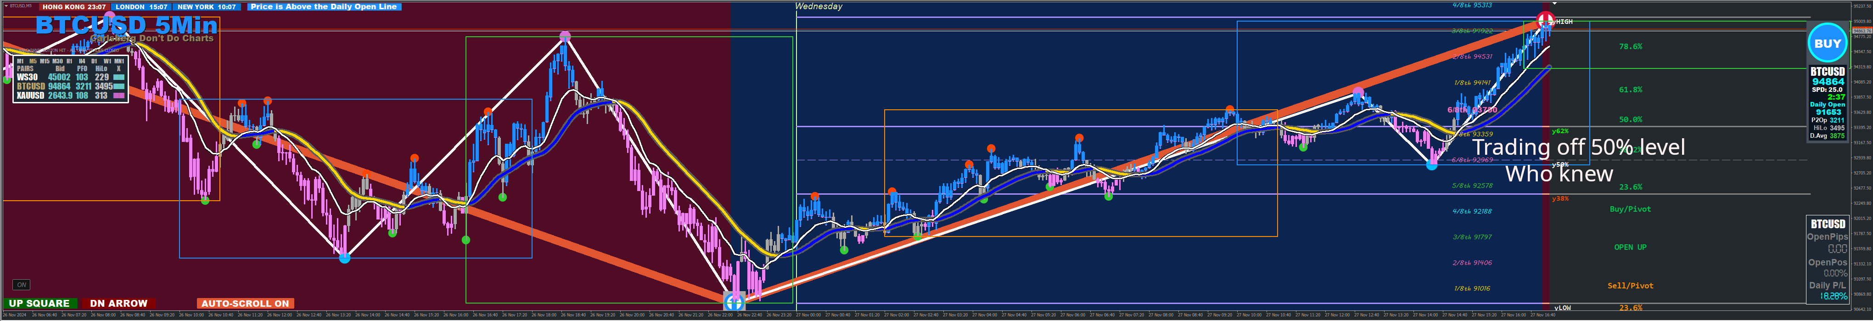The height and width of the screenshot is (321, 1873).
Task: Switch to the M15 timeframe
Action: tap(45, 61)
